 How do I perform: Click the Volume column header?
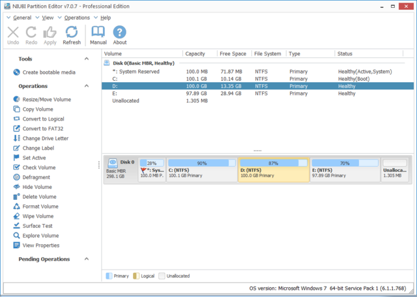142,53
